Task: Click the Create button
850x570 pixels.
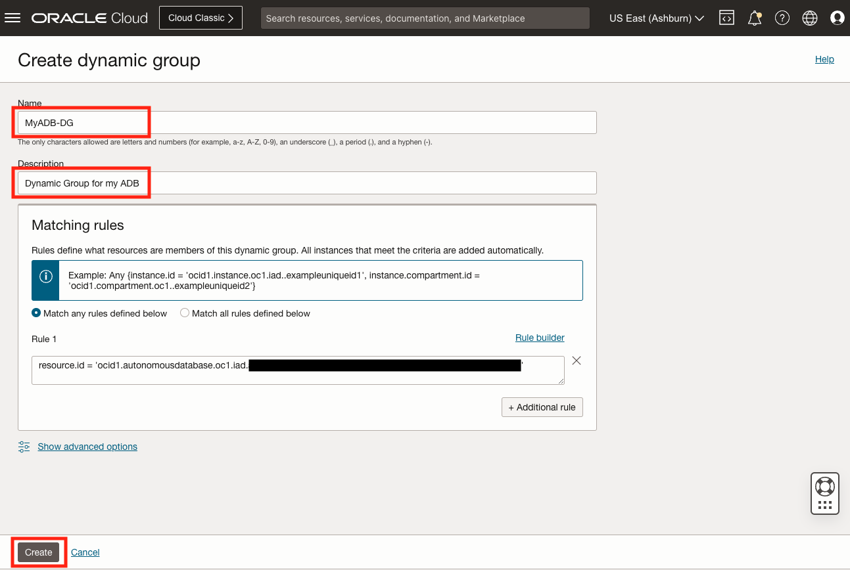Action: click(x=38, y=552)
